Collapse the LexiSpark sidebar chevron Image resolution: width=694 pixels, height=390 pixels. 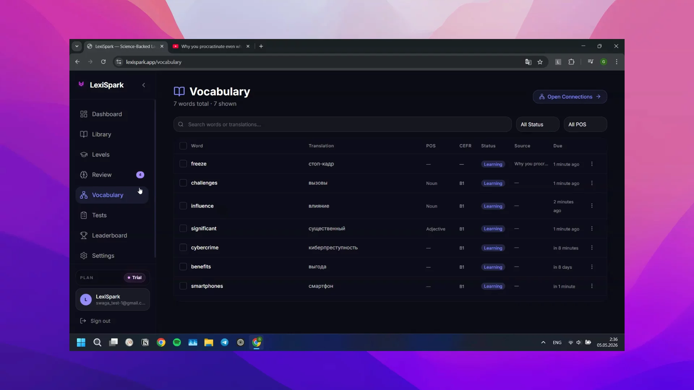[143, 85]
